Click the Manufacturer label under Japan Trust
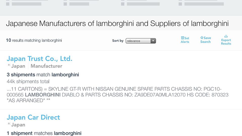The width and height of the screenshot is (242, 136). tap(46, 66)
